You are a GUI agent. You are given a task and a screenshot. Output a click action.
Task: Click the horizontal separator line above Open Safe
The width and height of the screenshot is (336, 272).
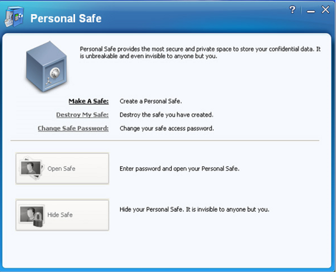click(165, 140)
